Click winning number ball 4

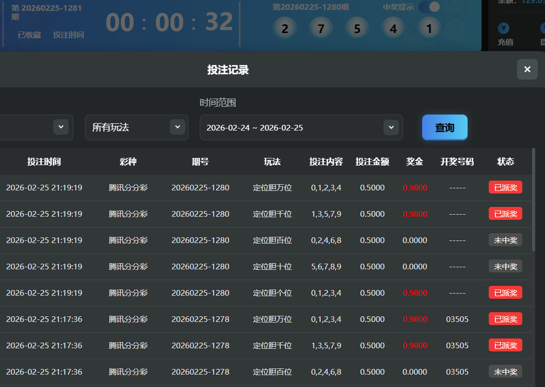(x=393, y=29)
